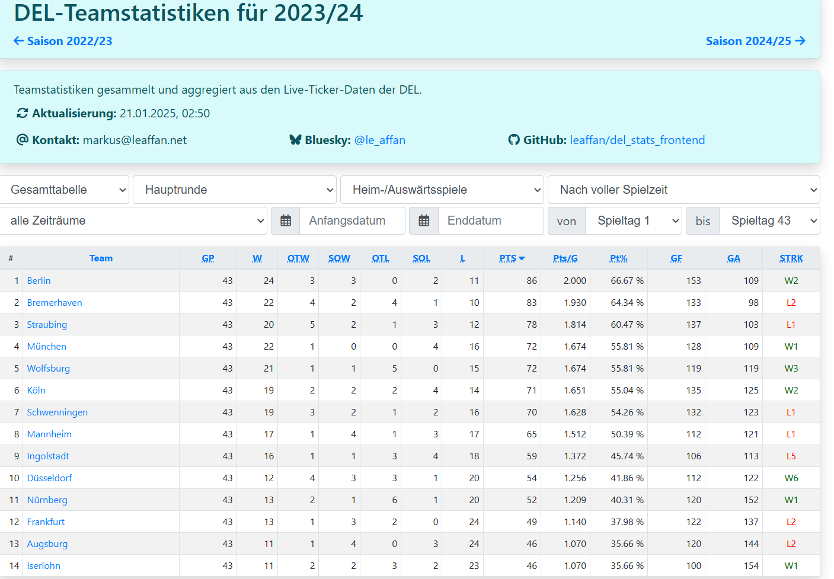
Task: Click the refresh icon next to Aktualisierung
Action: tap(23, 113)
